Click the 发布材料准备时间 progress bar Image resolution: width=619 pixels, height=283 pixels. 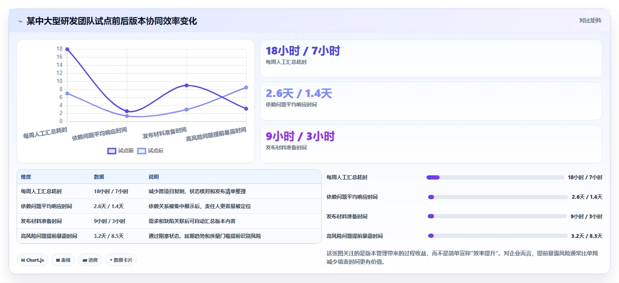[497, 216]
